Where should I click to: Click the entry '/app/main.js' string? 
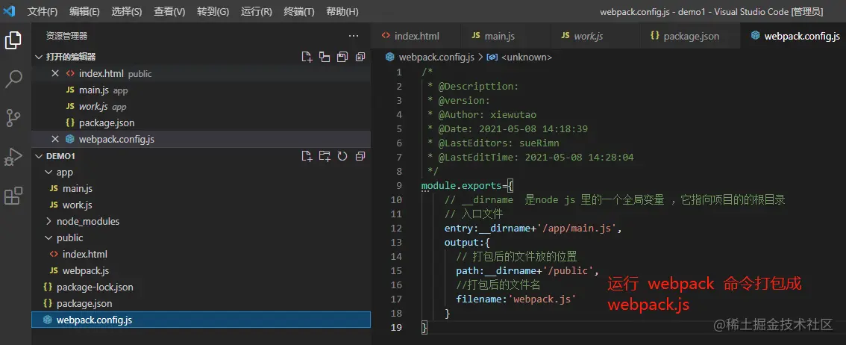576,229
